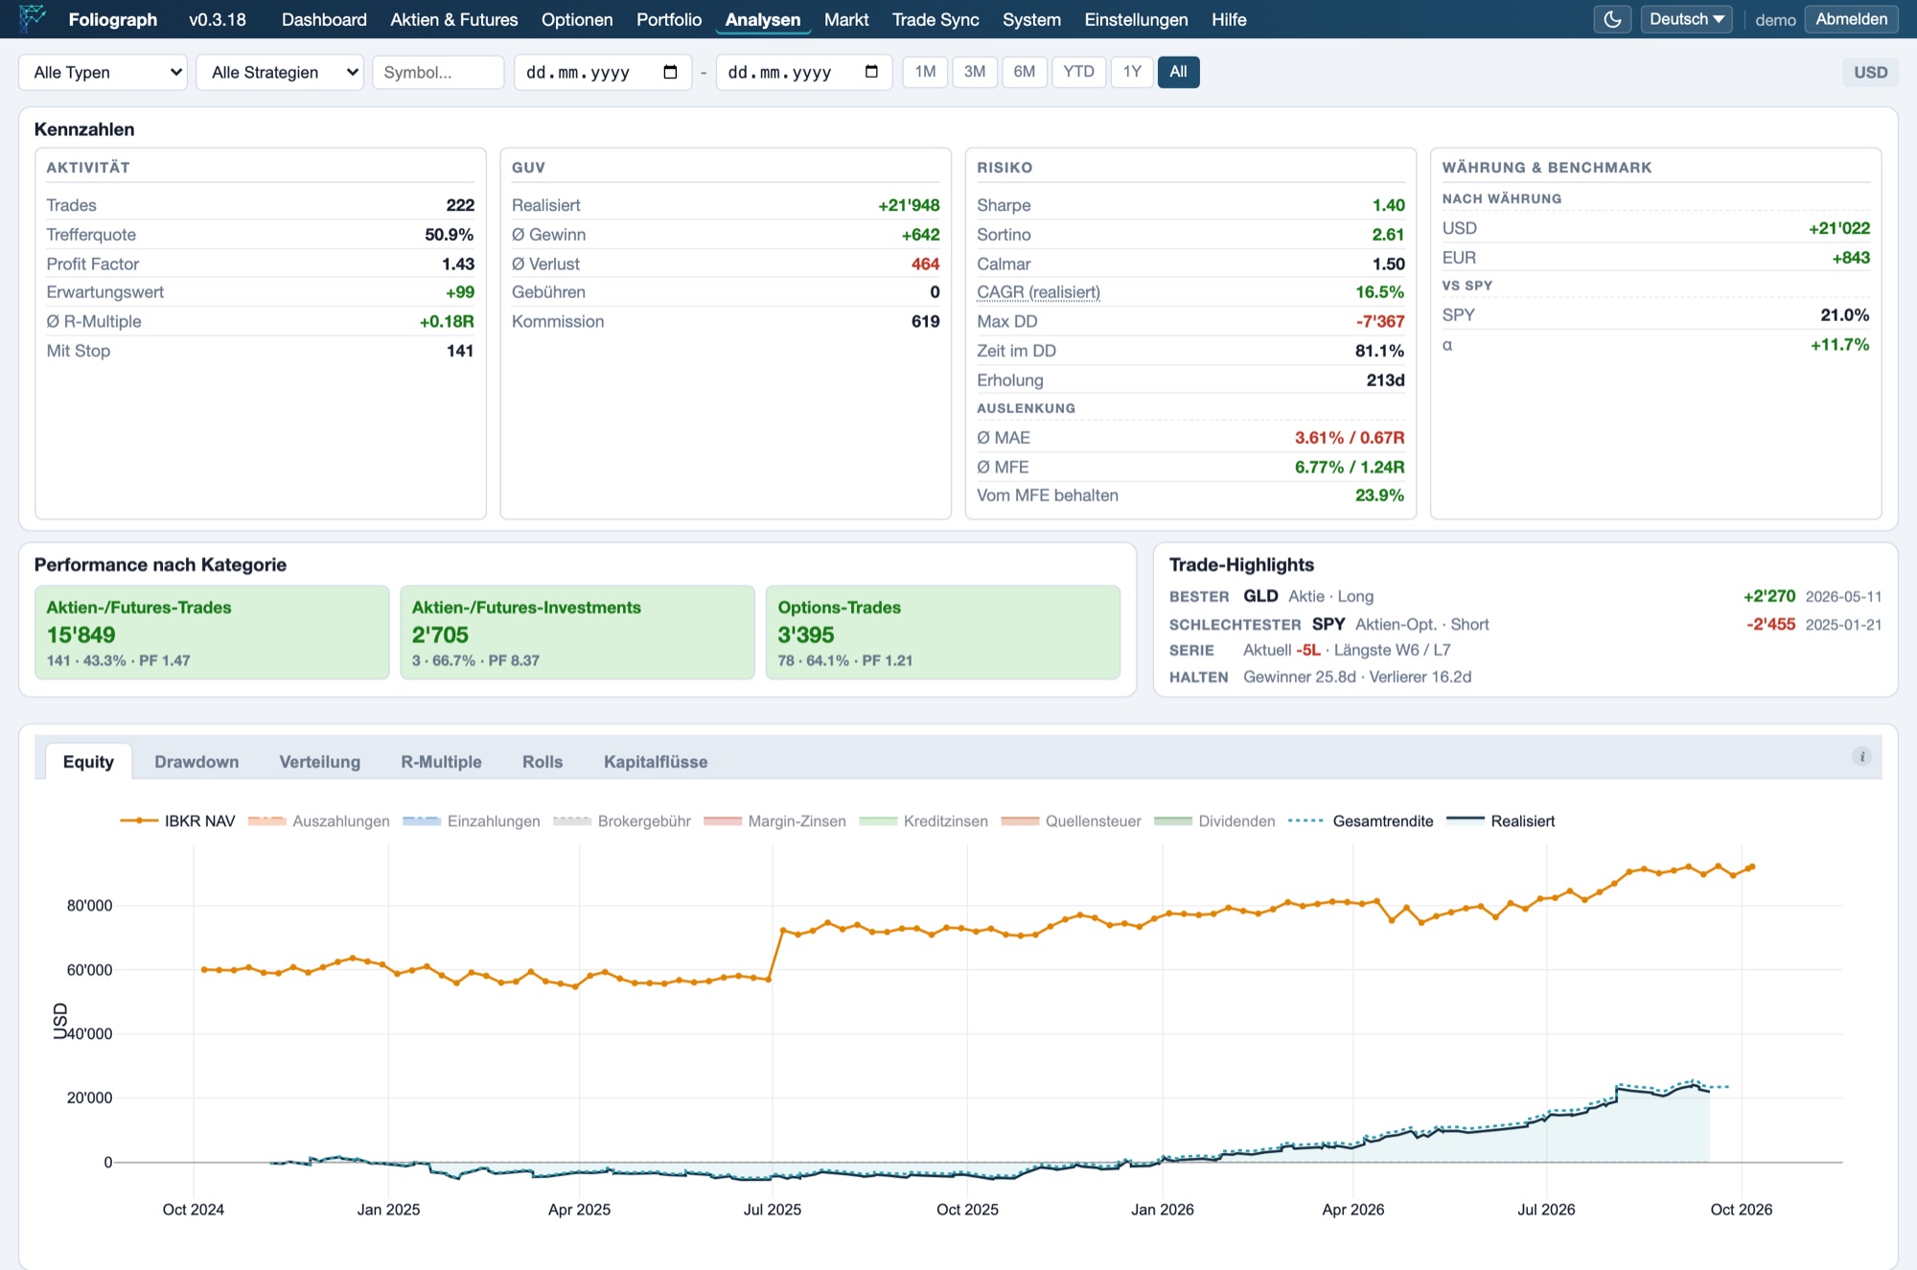This screenshot has width=1917, height=1270.
Task: Open the Alle Typen dropdown
Action: [103, 72]
